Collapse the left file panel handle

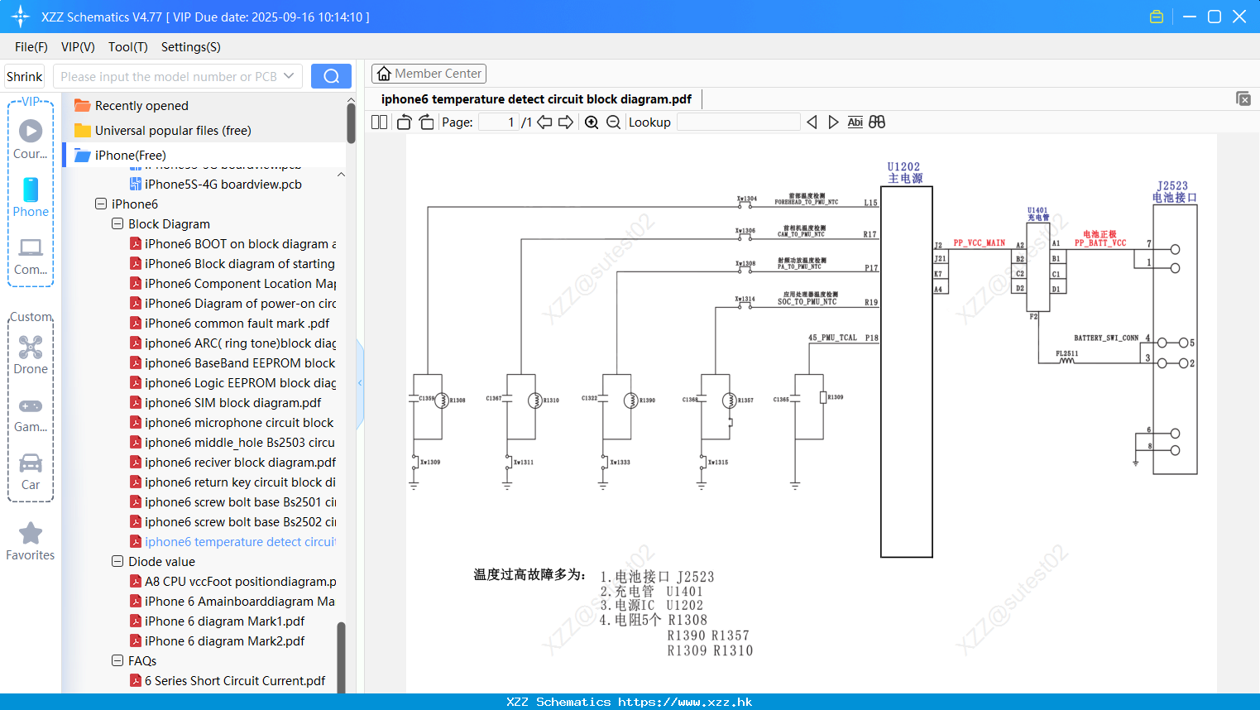click(x=360, y=383)
